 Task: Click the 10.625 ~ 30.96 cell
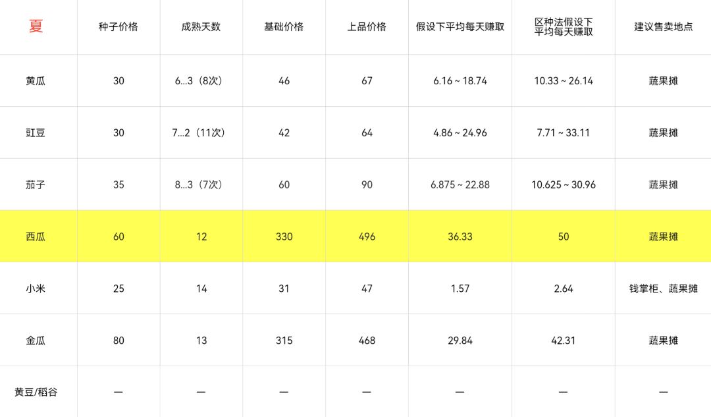[x=564, y=184]
